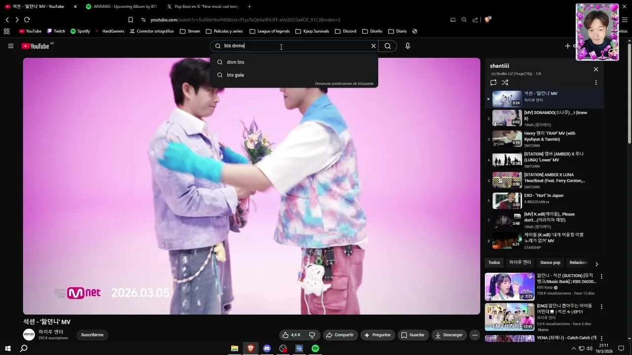Play SONAMOO 'I knew it' playlist item
This screenshot has height=355, width=632.
pyautogui.click(x=544, y=118)
